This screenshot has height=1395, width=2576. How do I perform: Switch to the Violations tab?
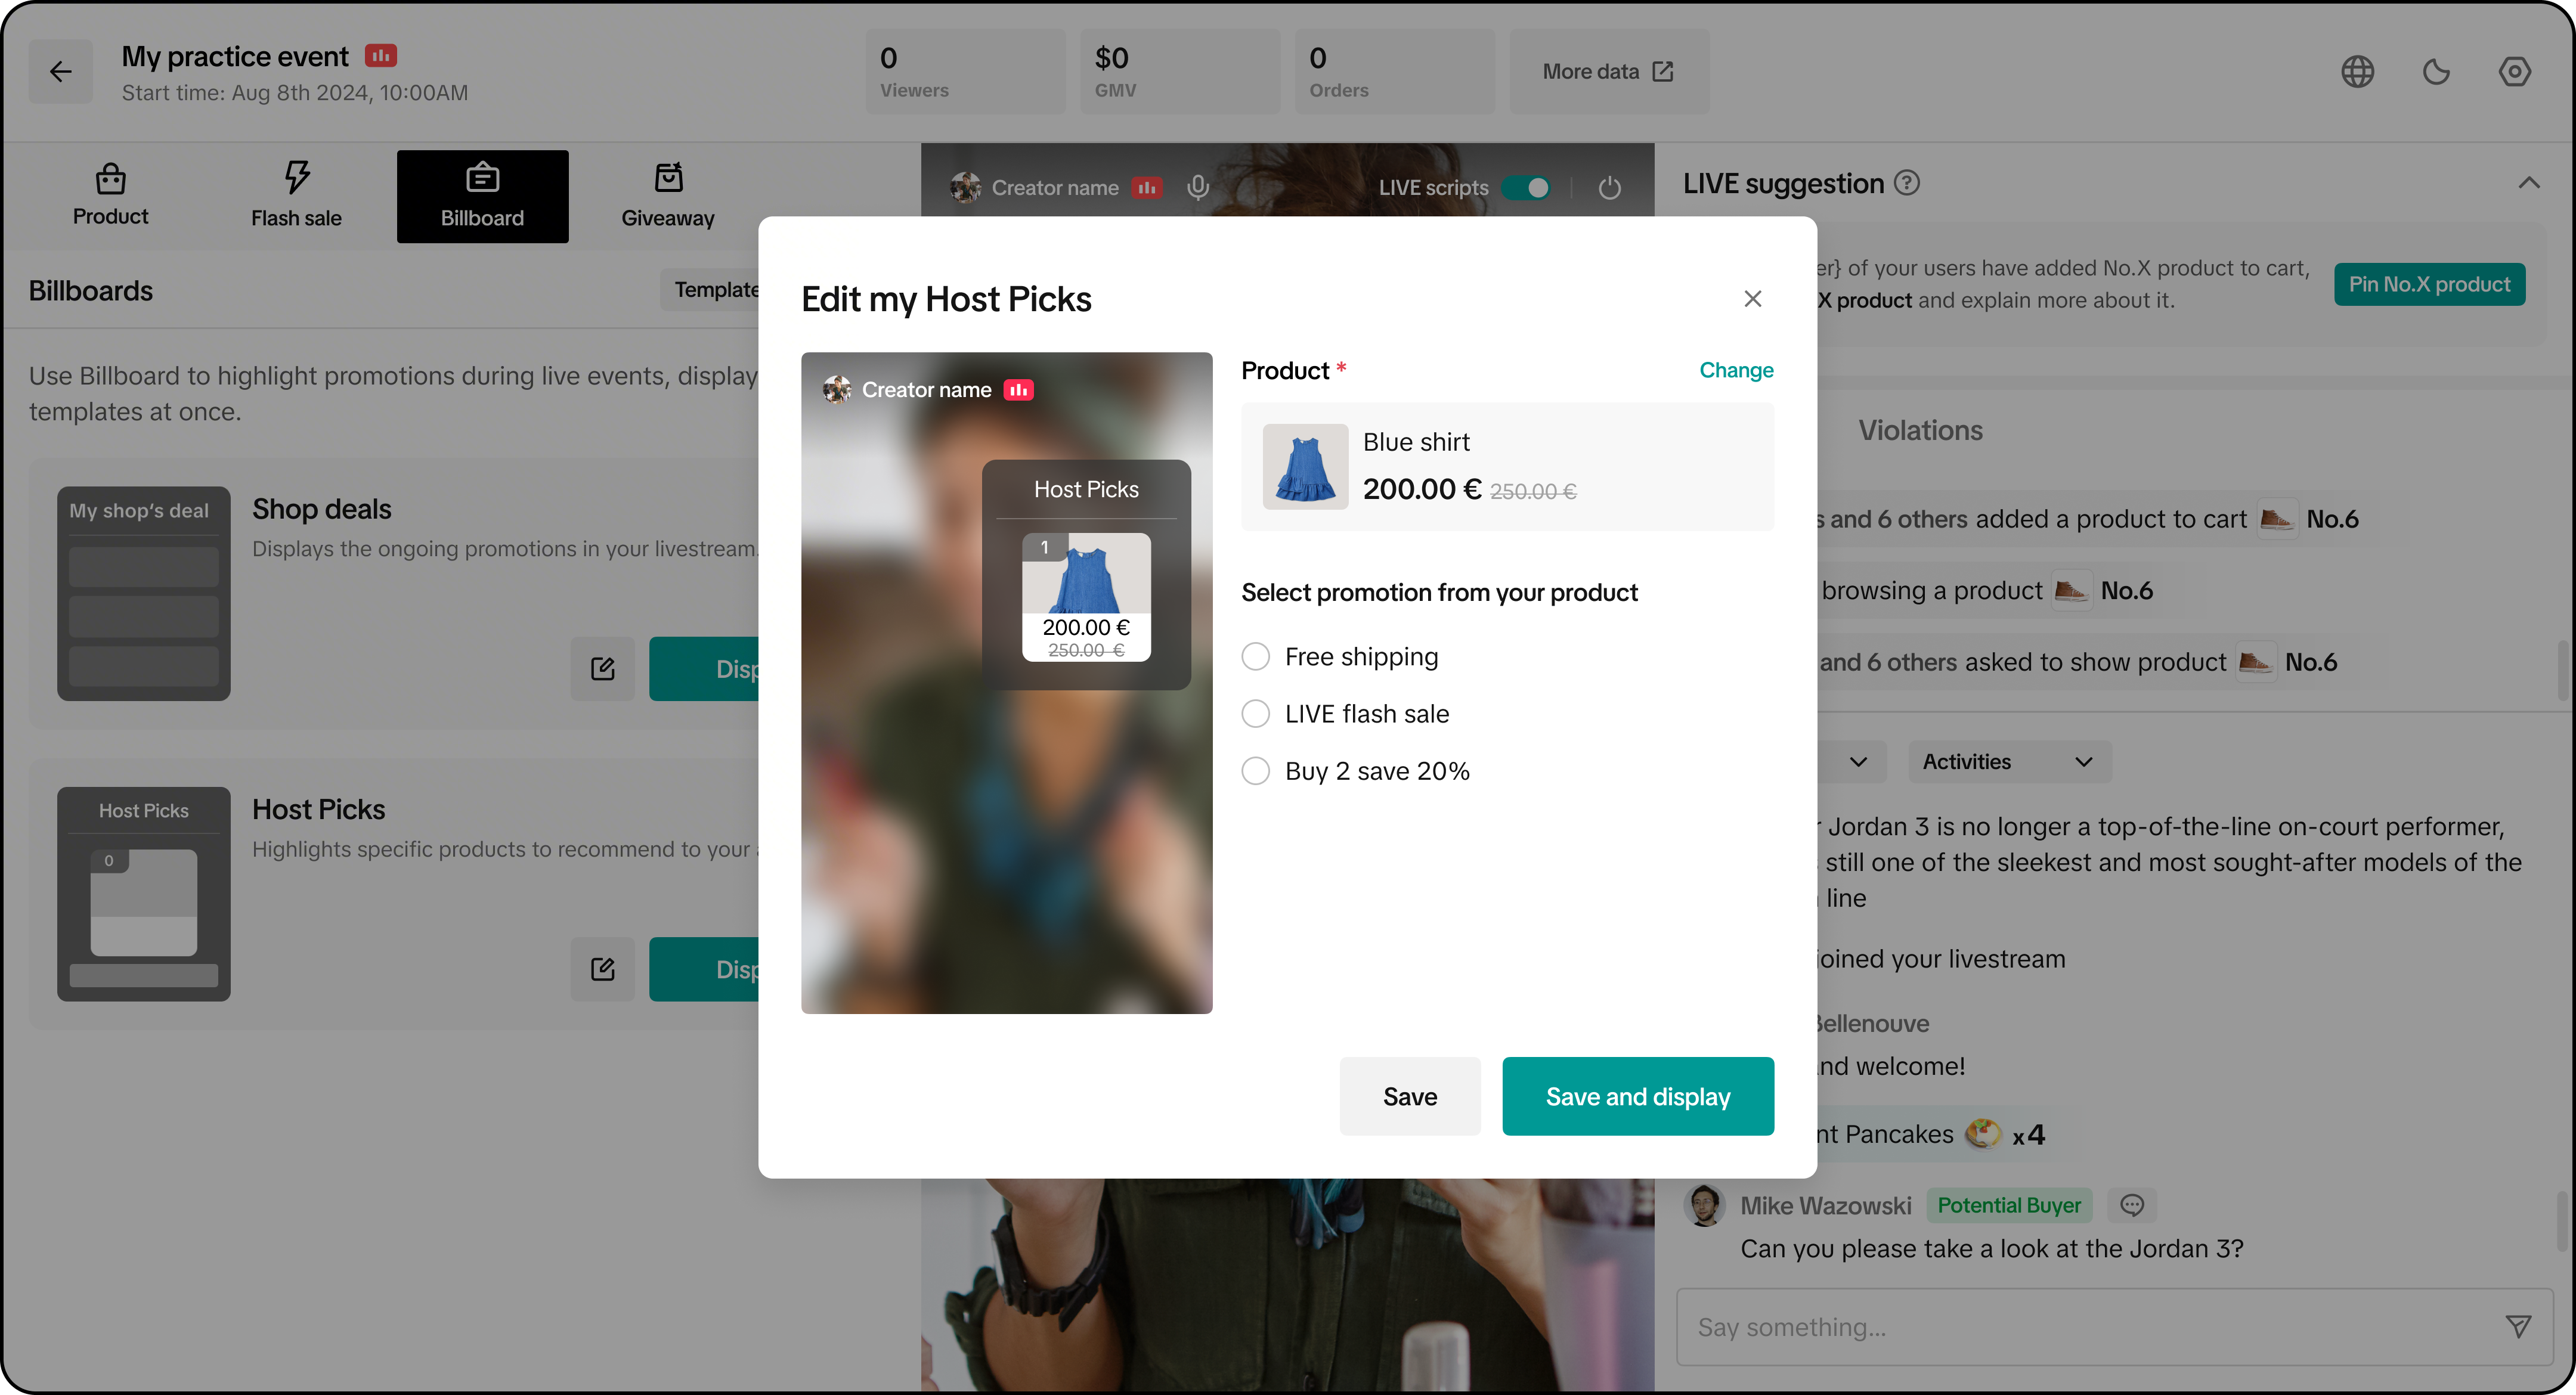pos(1920,430)
